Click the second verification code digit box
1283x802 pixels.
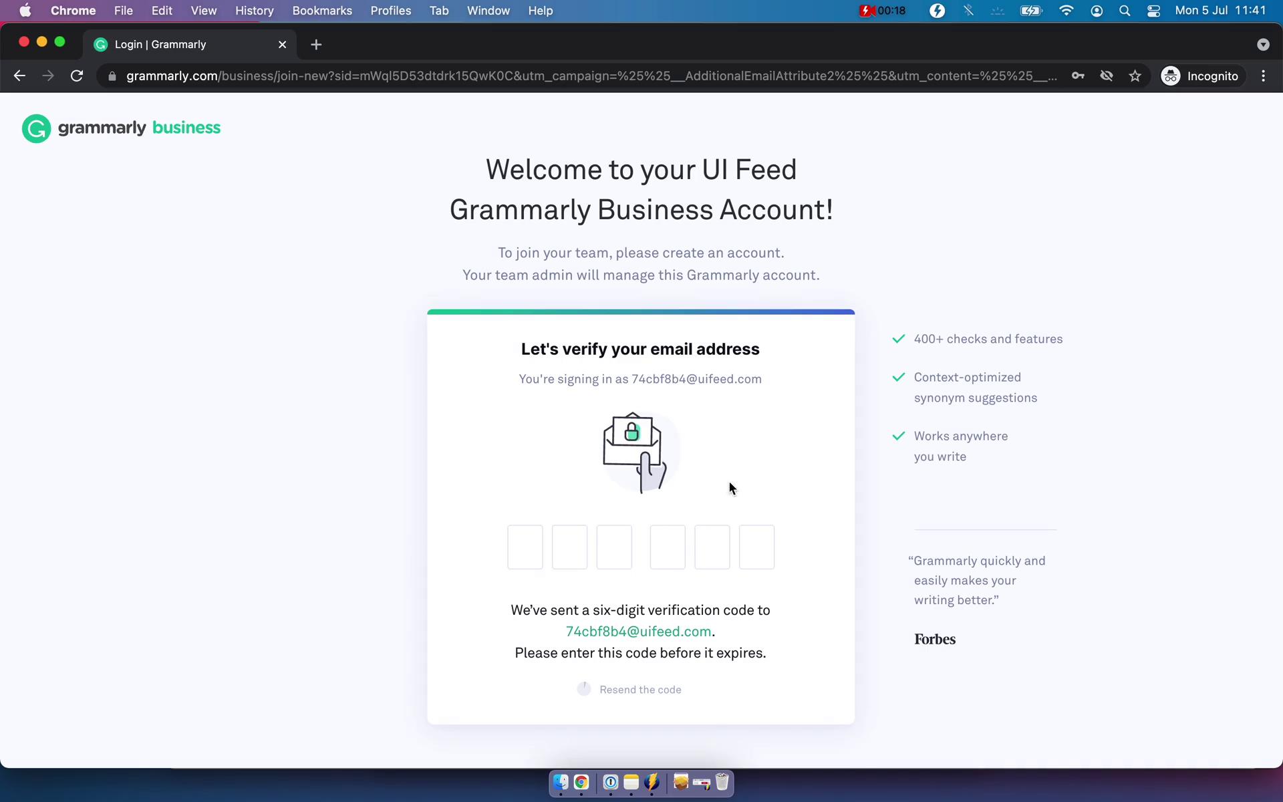click(x=570, y=547)
